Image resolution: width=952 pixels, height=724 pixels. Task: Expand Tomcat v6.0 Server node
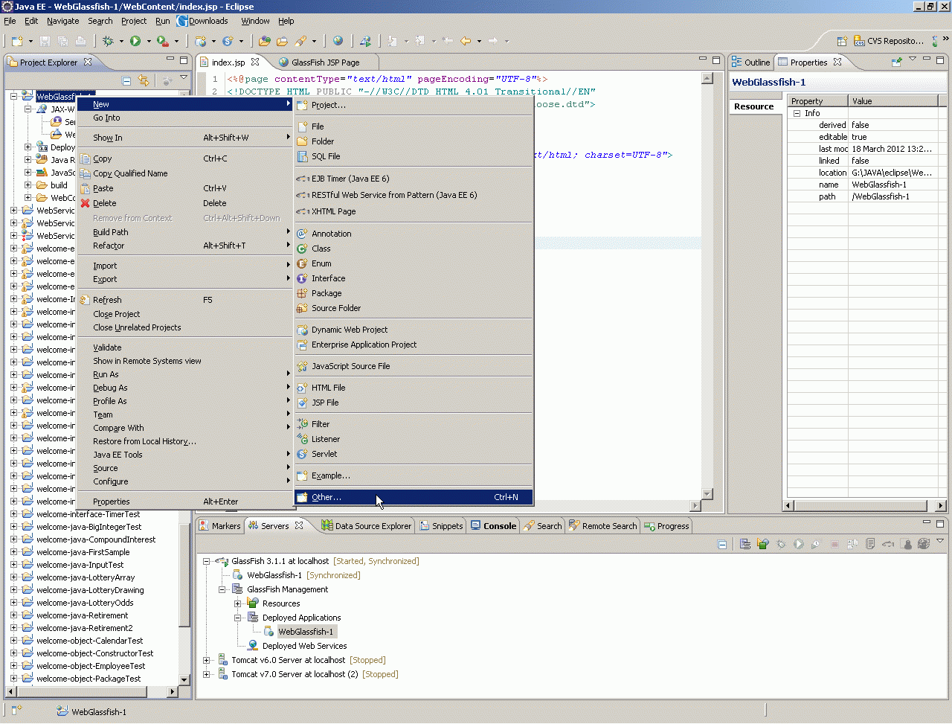pyautogui.click(x=207, y=660)
